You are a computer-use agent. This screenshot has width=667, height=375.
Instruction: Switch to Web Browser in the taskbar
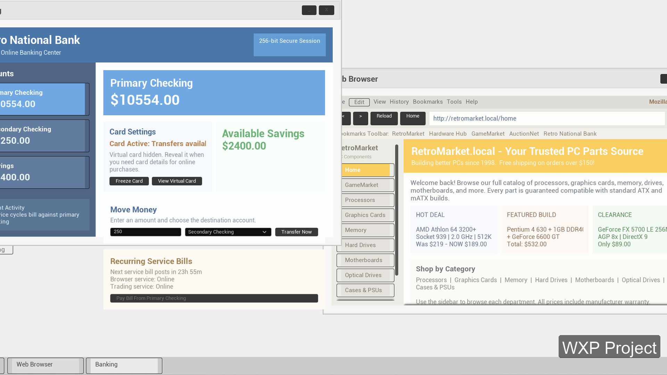[45, 365]
